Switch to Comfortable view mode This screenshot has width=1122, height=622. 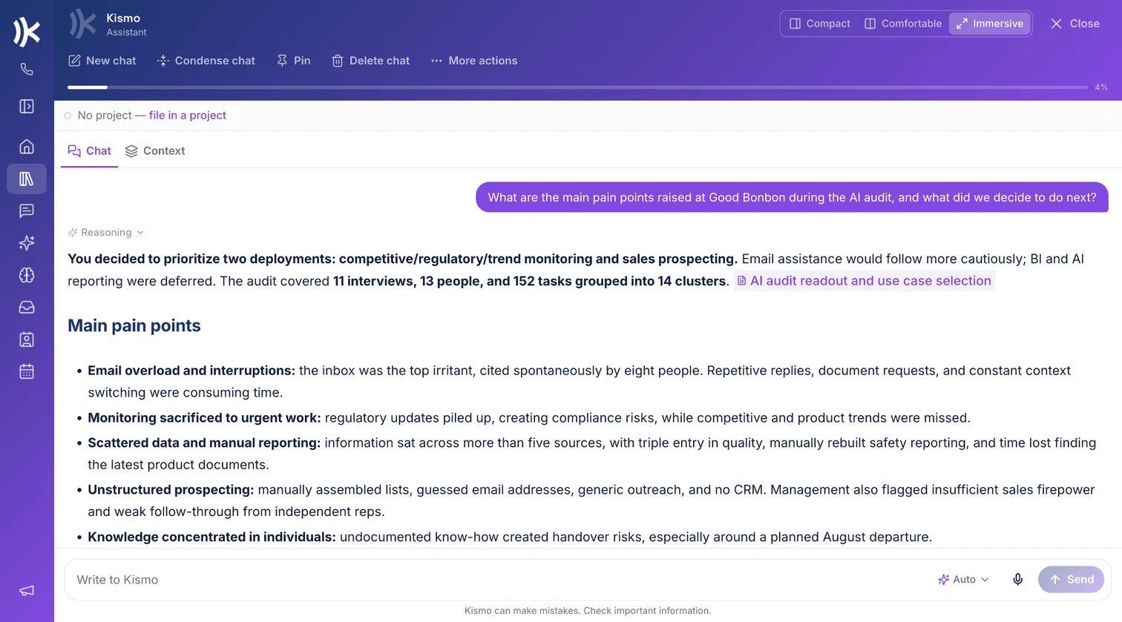click(x=903, y=24)
